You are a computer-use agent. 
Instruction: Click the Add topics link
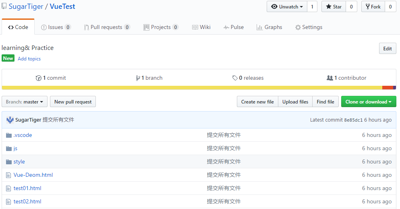29,59
